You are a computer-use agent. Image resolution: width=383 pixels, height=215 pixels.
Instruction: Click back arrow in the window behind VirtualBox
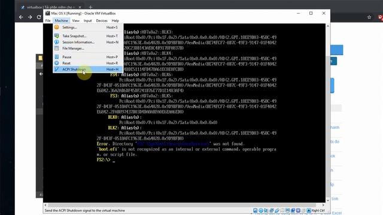(x=41, y=73)
